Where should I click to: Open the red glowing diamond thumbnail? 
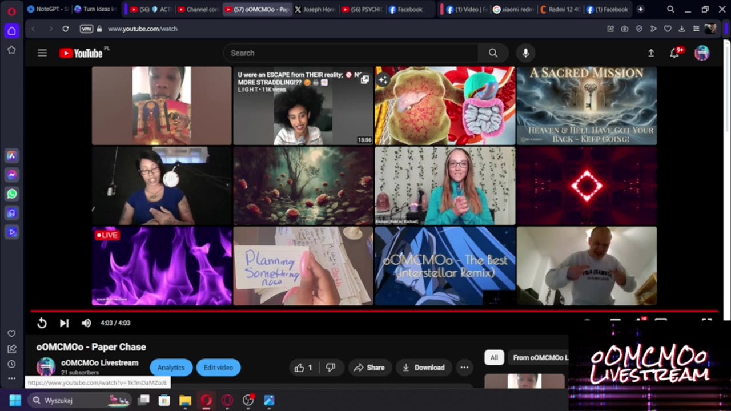point(587,186)
